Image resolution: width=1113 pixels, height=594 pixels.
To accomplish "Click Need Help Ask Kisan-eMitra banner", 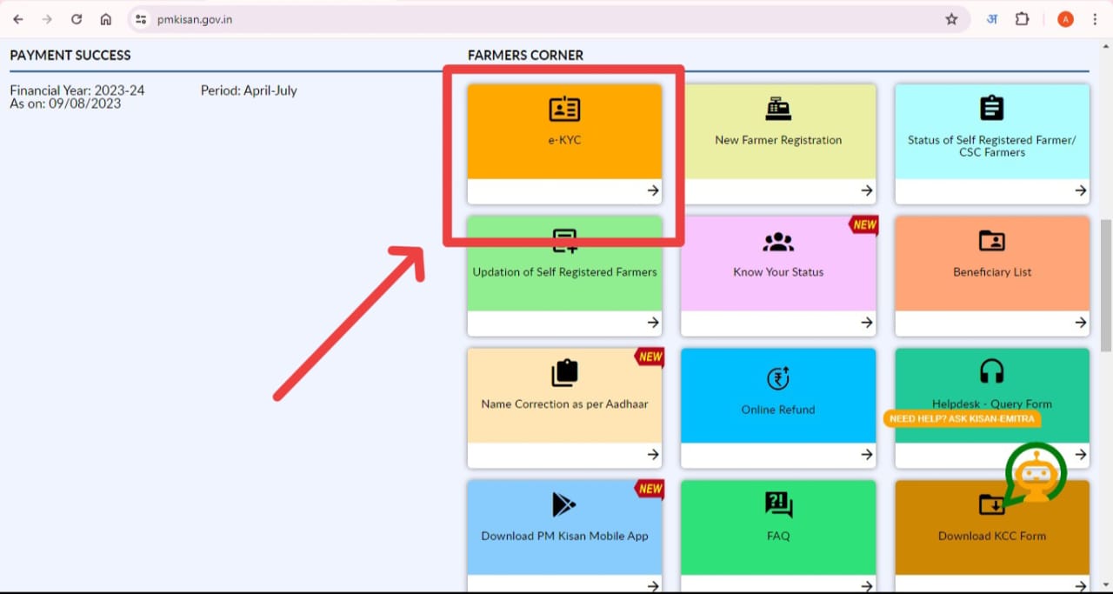I will click(962, 419).
